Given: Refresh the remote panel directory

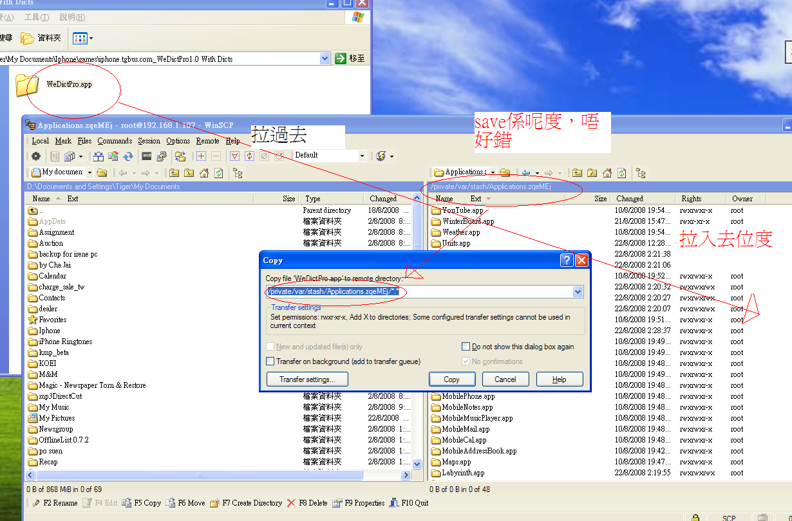Looking at the screenshot, I should click(x=621, y=172).
